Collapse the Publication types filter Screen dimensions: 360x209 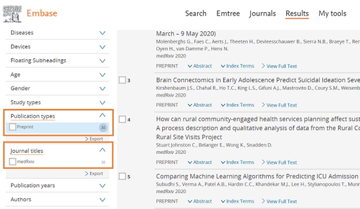point(102,115)
